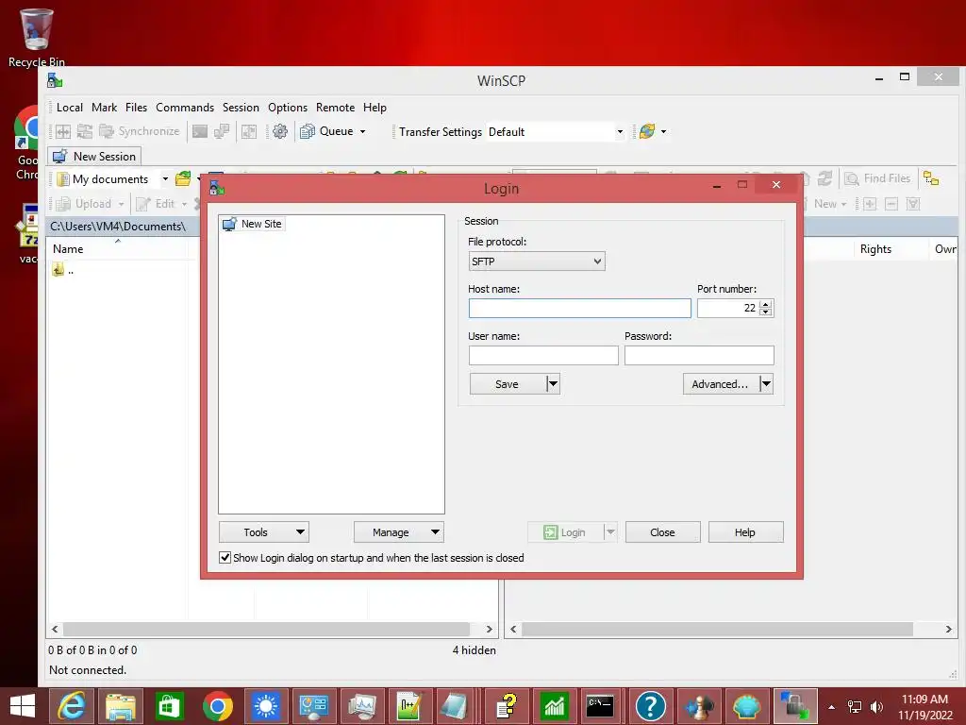Expand the Login button dropdown arrow
Image resolution: width=966 pixels, height=725 pixels.
pyautogui.click(x=610, y=532)
